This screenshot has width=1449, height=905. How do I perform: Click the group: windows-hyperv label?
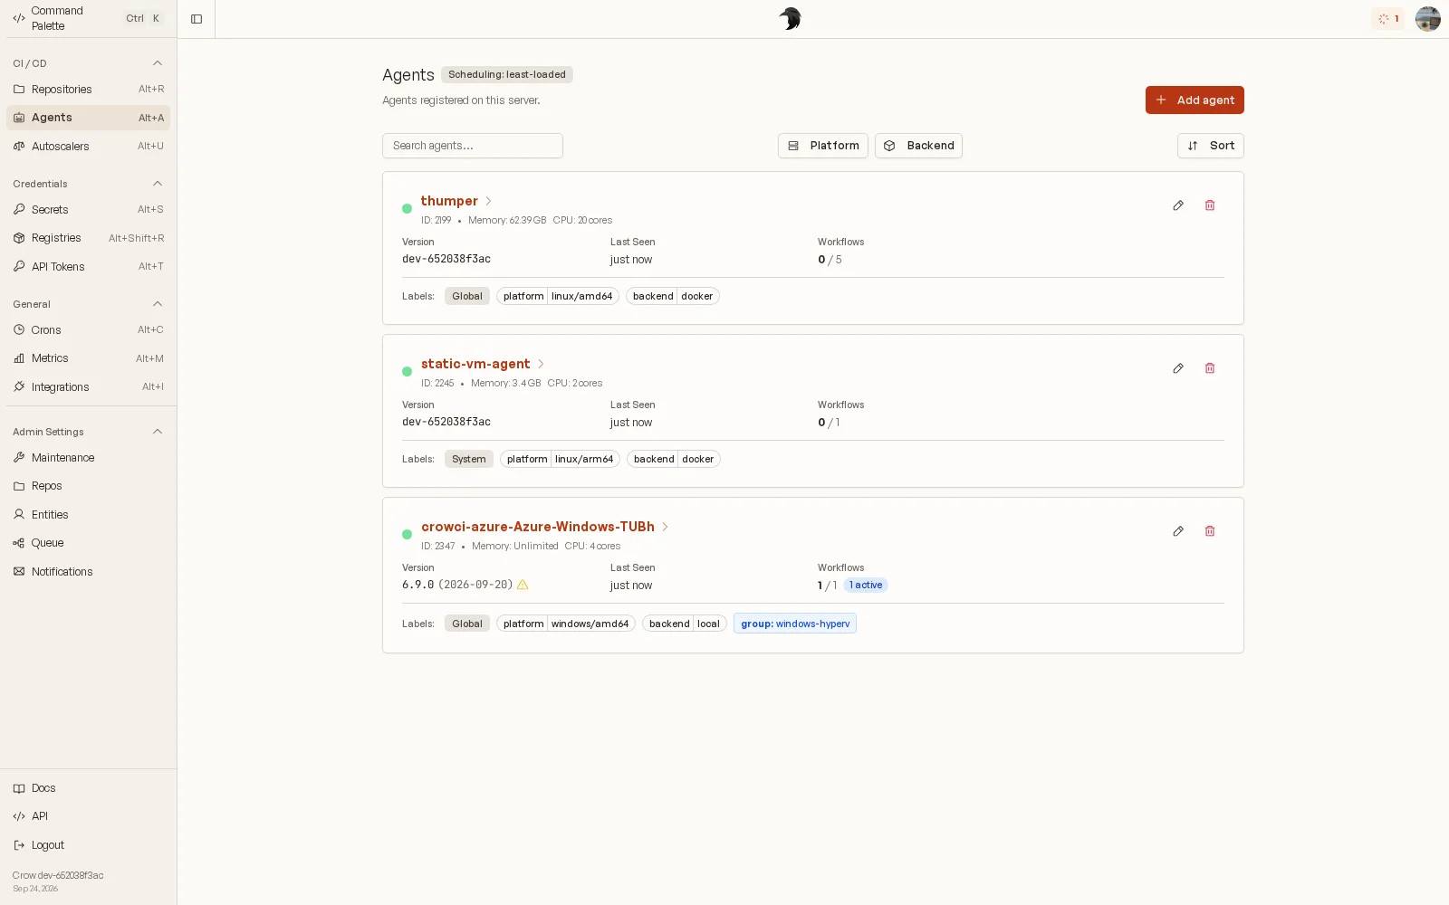(x=795, y=624)
